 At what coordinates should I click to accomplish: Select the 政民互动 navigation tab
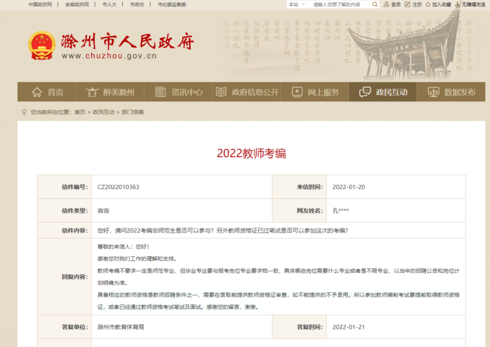[383, 92]
